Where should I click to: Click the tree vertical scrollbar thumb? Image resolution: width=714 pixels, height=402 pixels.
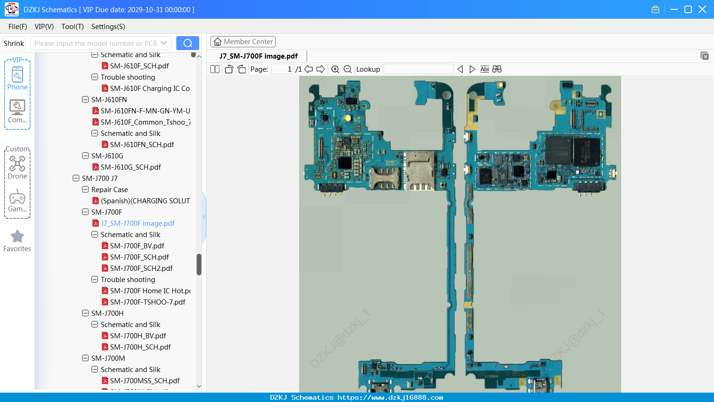tap(199, 265)
